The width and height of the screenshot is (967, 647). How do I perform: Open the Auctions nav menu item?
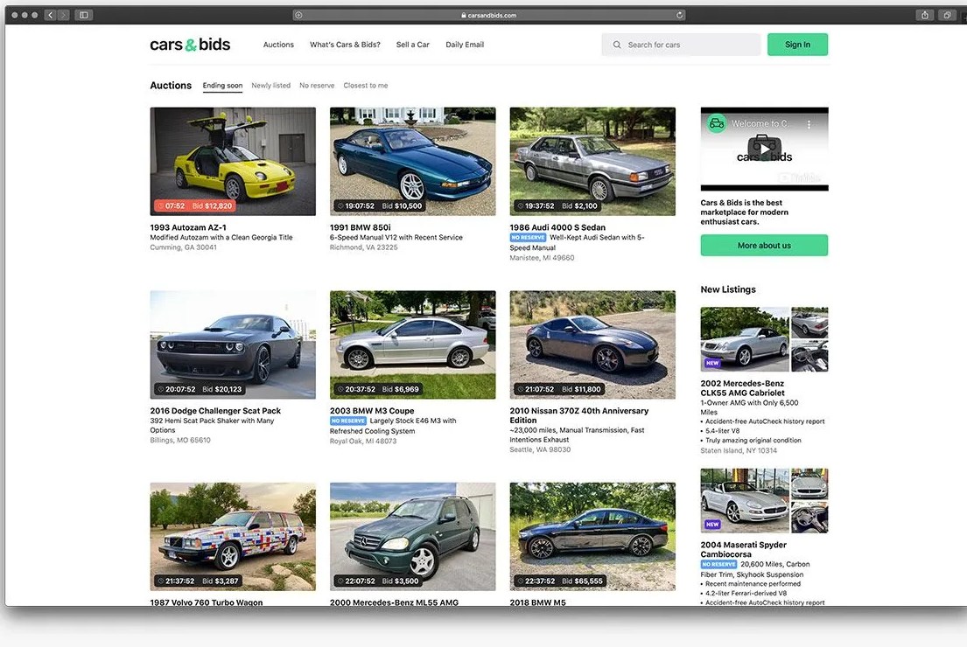pos(278,45)
